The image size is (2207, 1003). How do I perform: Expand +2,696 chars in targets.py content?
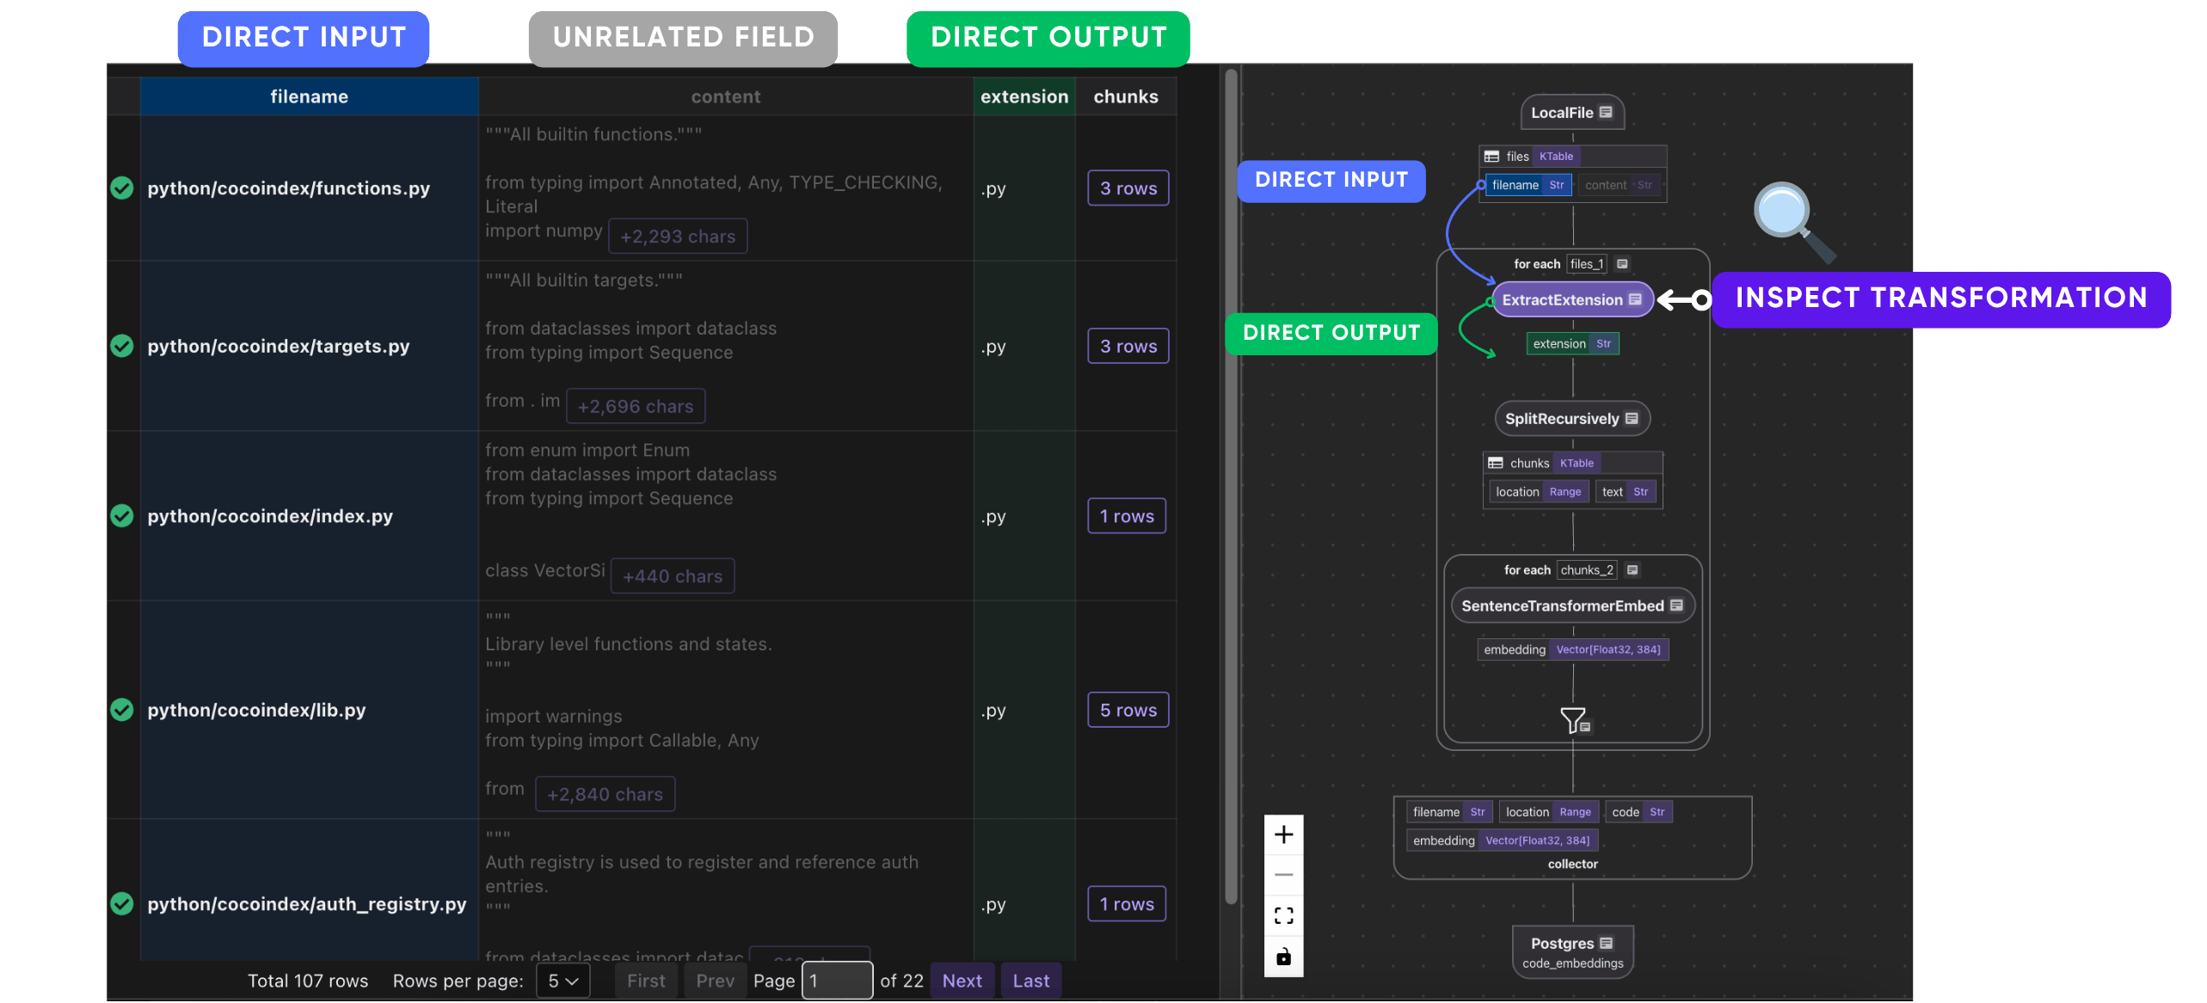[636, 406]
